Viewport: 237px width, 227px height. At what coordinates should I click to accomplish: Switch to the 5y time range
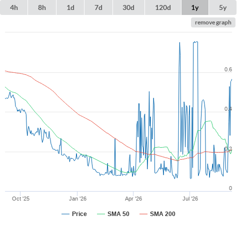223,7
